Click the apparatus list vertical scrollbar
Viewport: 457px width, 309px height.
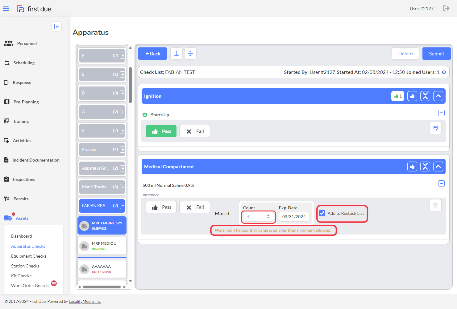tap(130, 85)
